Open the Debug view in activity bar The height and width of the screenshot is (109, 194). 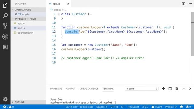click(5, 37)
